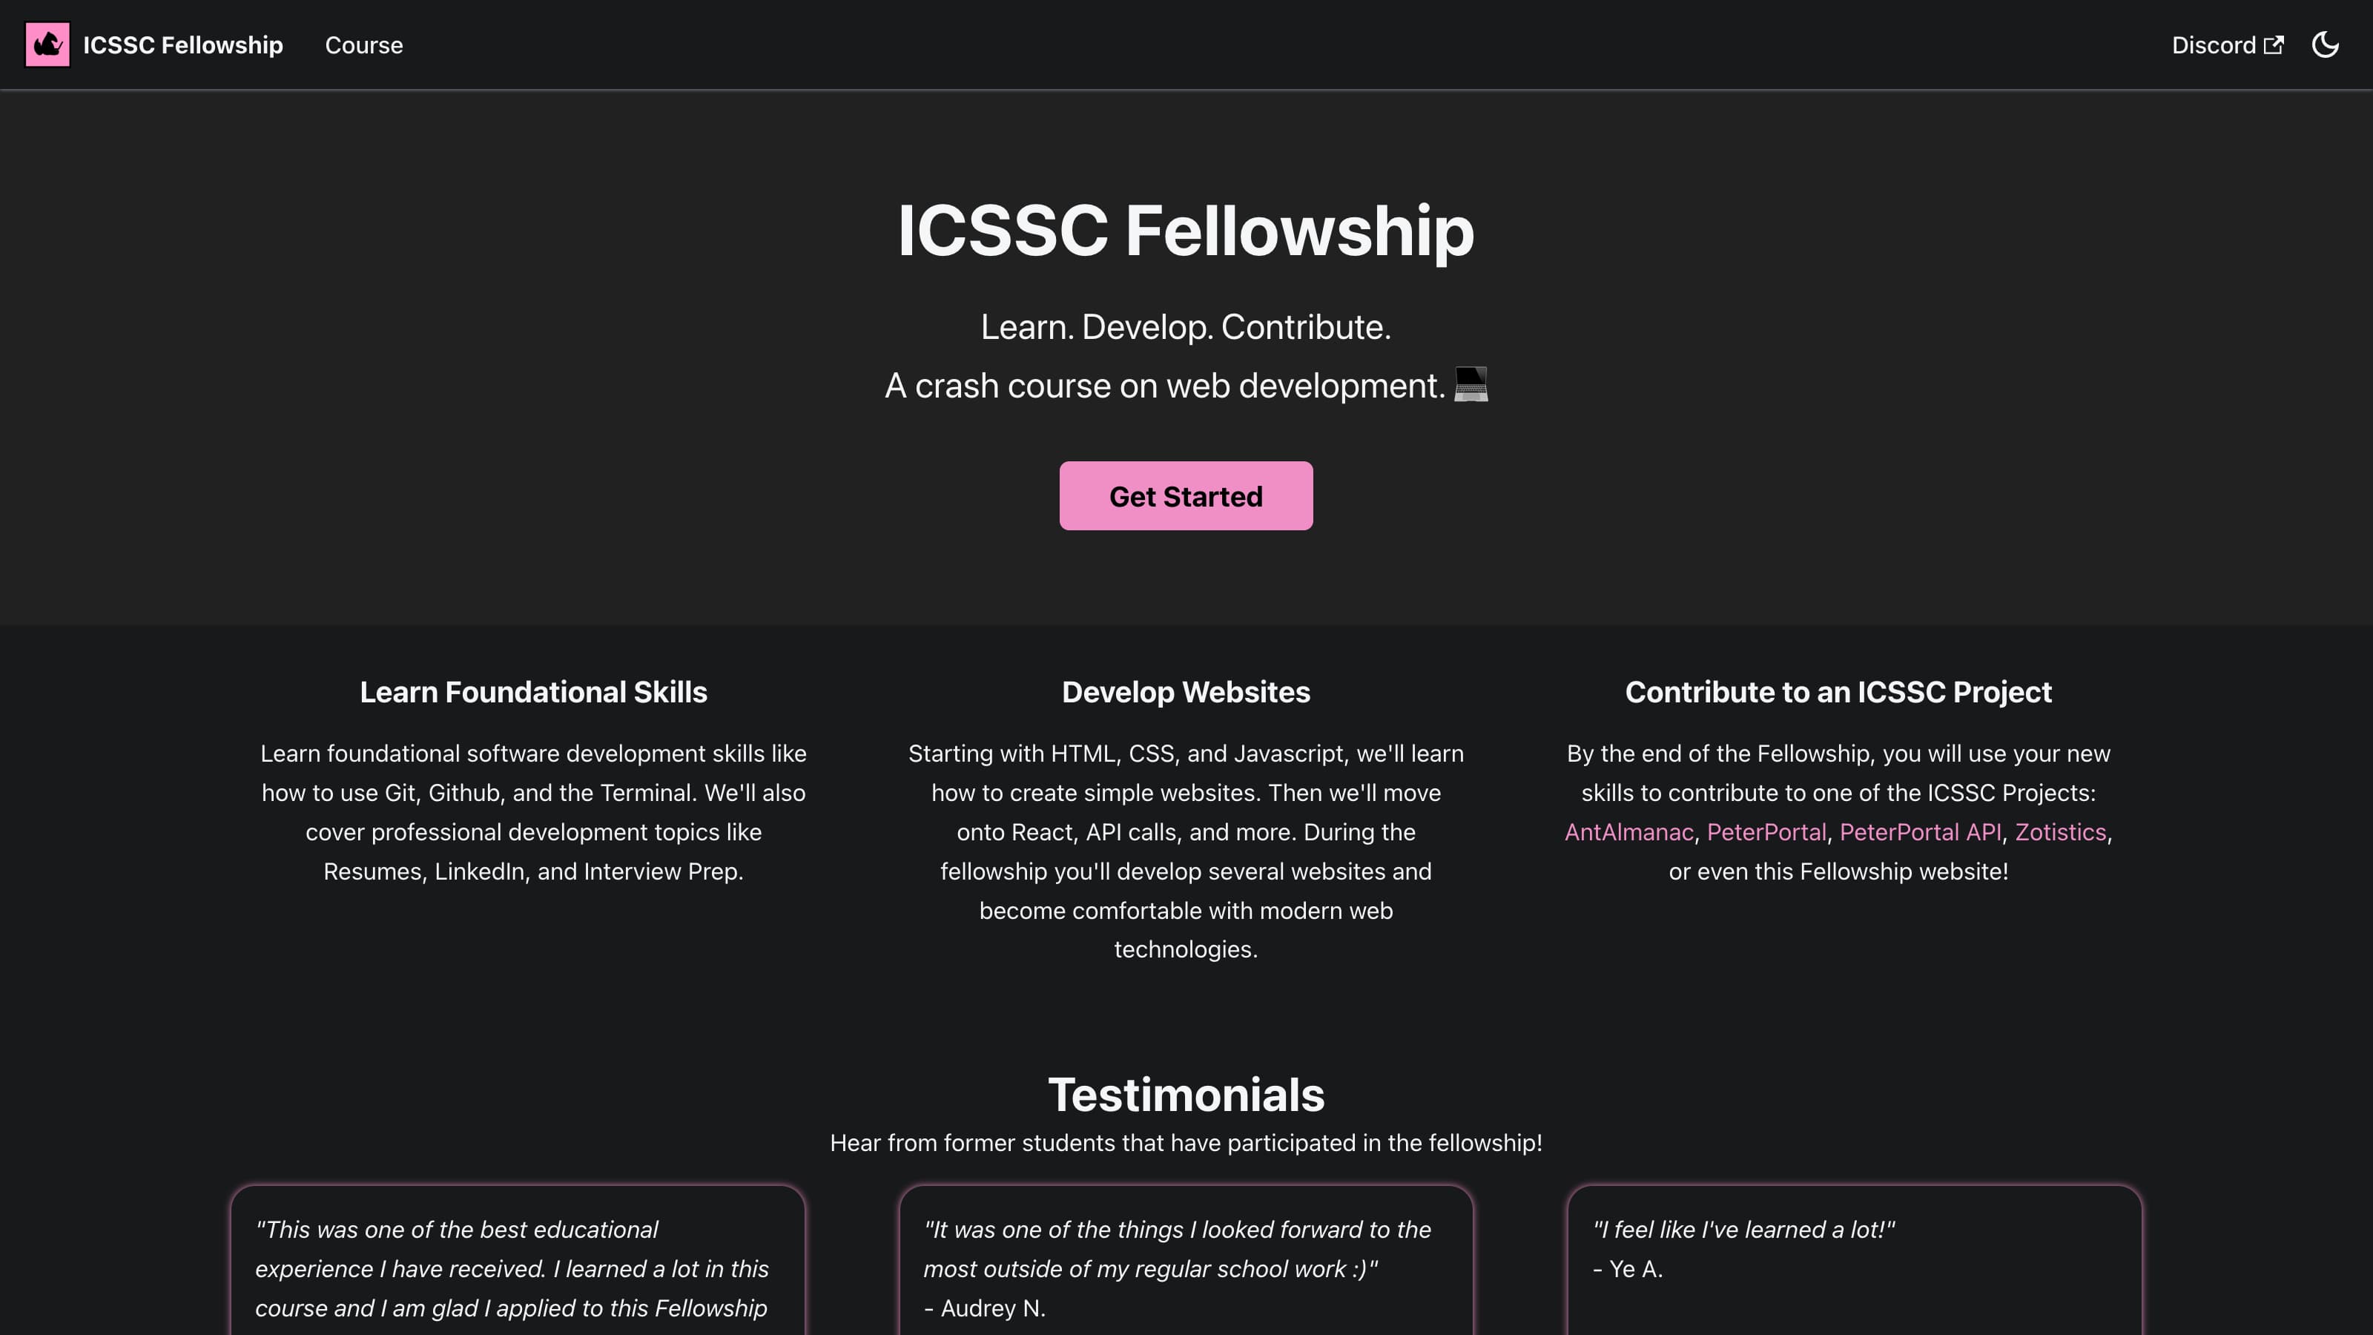Click the laptop emoji in the tagline
The image size is (2373, 1335).
click(x=1471, y=385)
